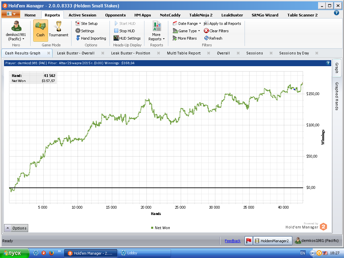
Task: Open the LeakBuster ribbon tab
Action: (232, 15)
